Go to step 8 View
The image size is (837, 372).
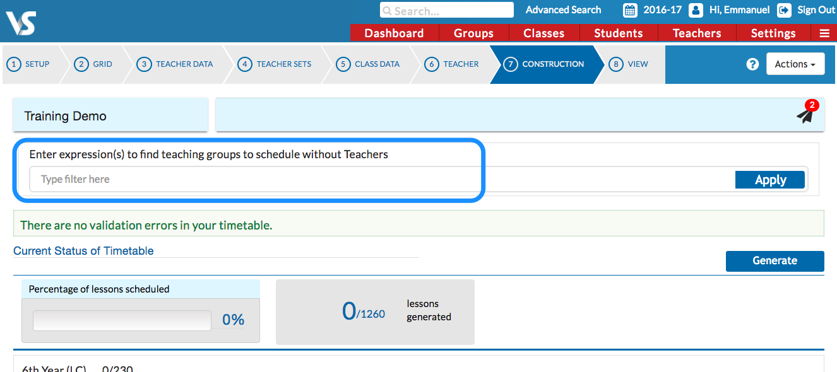(x=629, y=64)
